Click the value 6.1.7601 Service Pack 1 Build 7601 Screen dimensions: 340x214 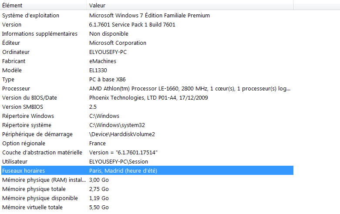(132, 25)
